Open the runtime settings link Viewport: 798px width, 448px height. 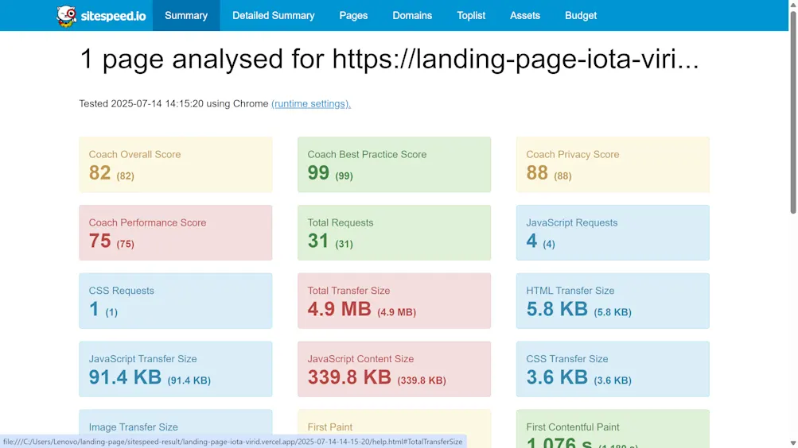coord(311,103)
